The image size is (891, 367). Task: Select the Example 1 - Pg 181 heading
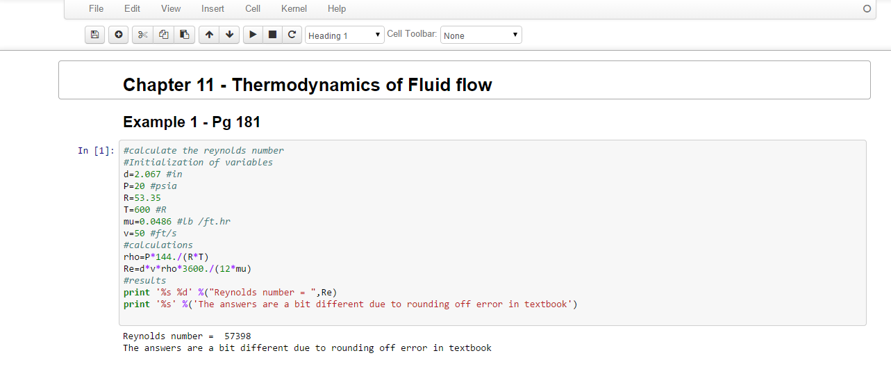click(192, 122)
